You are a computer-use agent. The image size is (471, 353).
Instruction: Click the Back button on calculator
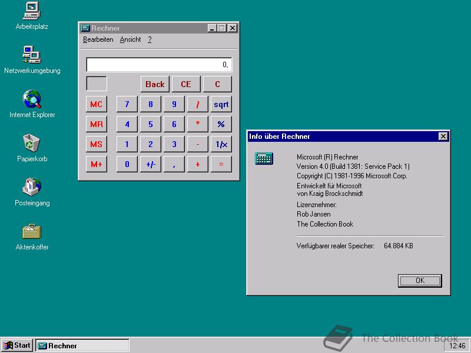pos(155,84)
